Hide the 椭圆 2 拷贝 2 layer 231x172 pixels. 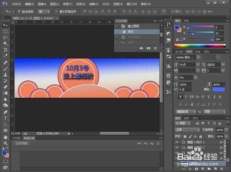[x=177, y=142]
